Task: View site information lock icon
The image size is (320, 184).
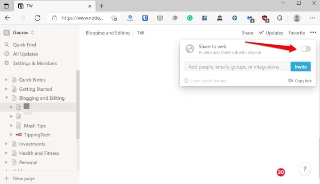Action: tap(54, 18)
